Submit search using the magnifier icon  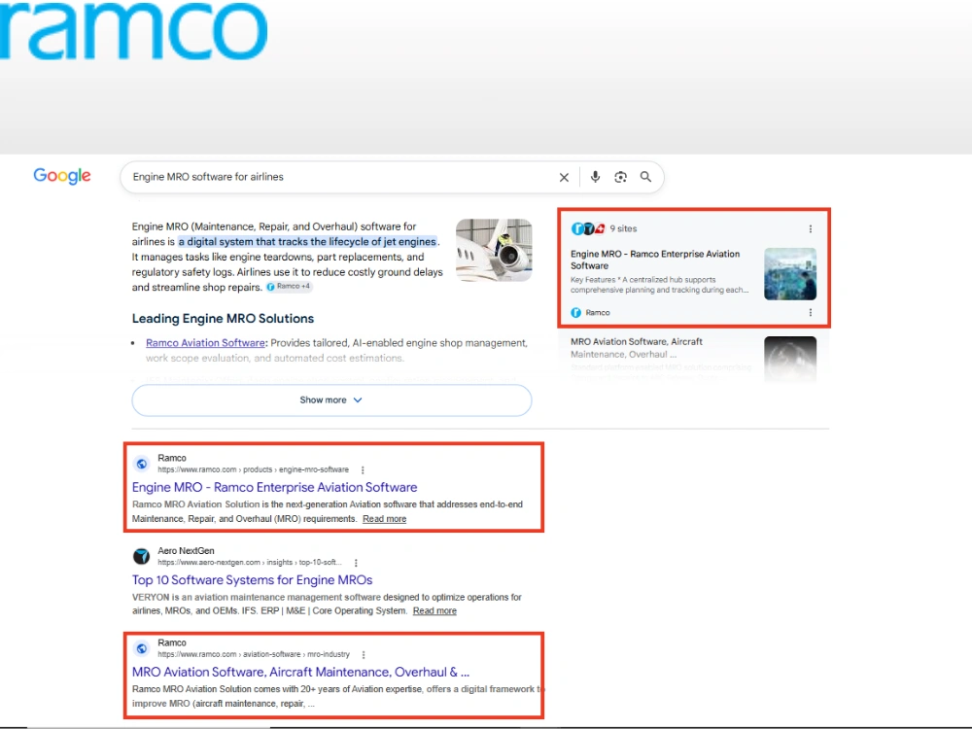(x=645, y=177)
